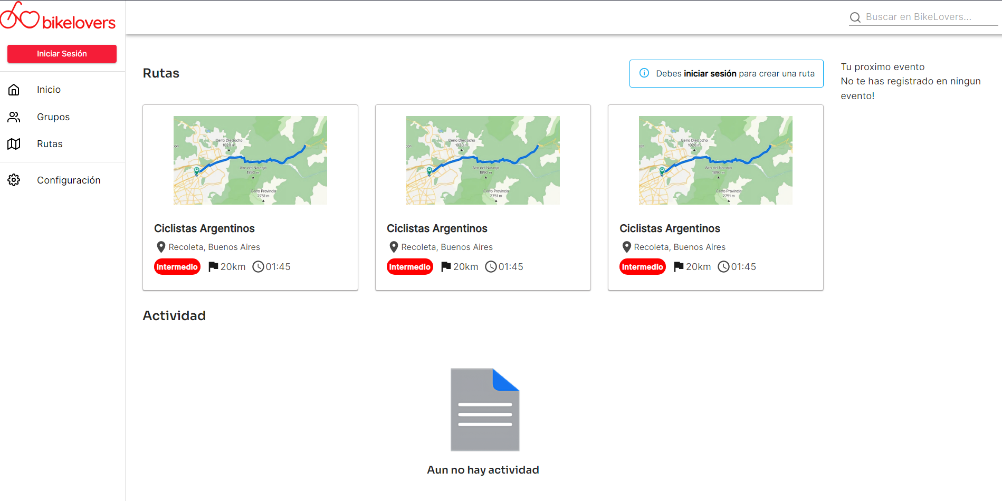Viewport: 1002px width, 501px height.
Task: Click Intermedio badge in second route card
Action: tap(410, 267)
